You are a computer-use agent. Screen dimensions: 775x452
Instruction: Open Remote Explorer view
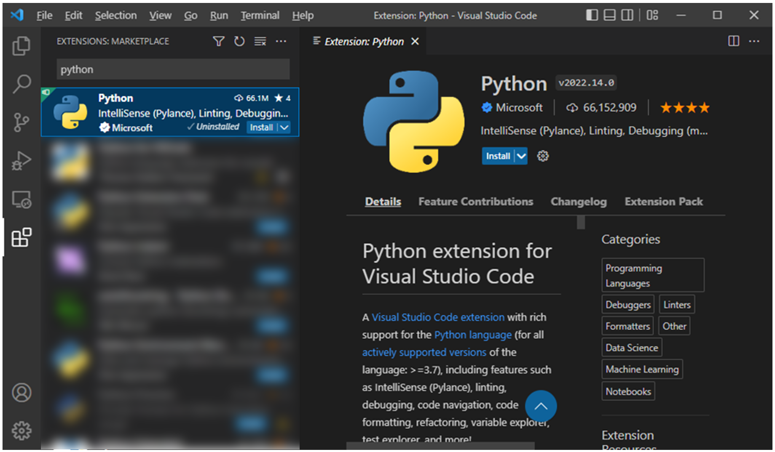click(21, 199)
